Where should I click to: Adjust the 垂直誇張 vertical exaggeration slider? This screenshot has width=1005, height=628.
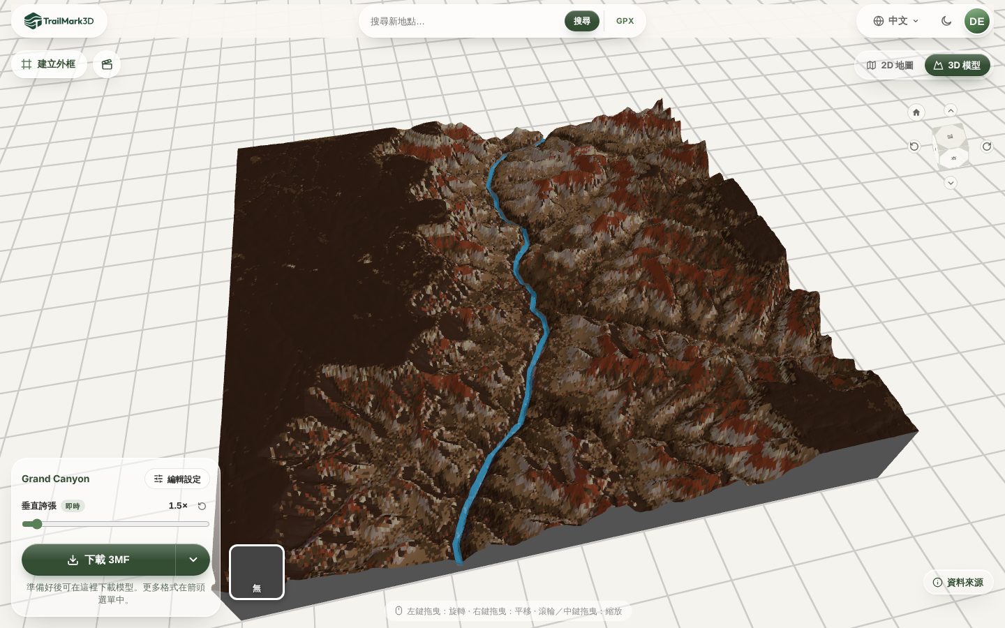[115, 524]
